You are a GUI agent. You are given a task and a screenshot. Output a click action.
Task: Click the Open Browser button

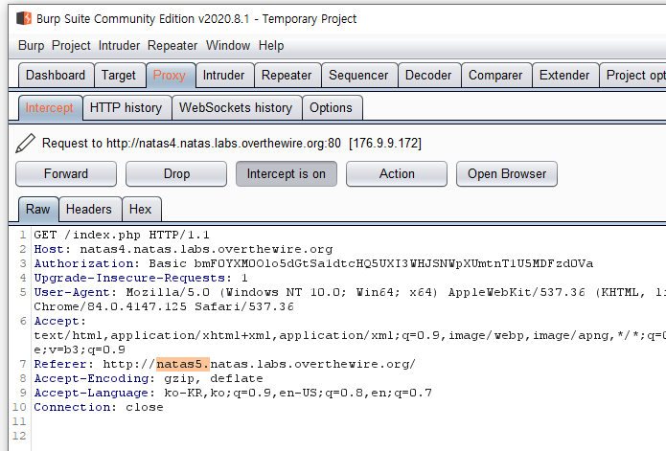(x=507, y=174)
